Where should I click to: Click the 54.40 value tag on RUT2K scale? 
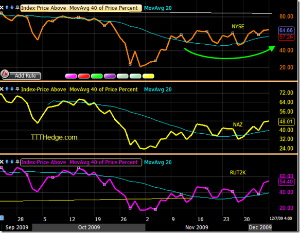pyautogui.click(x=286, y=182)
